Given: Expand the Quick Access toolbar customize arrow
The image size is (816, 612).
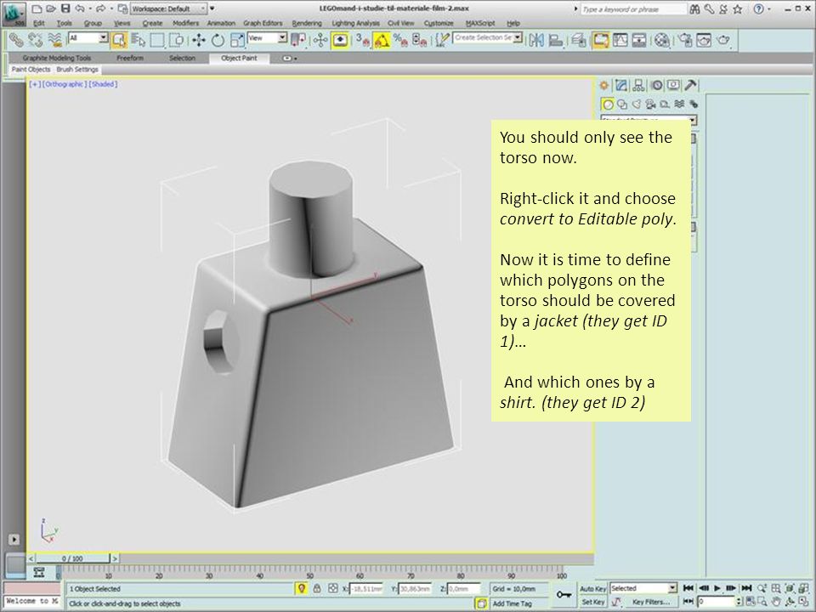Looking at the screenshot, I should [212, 8].
